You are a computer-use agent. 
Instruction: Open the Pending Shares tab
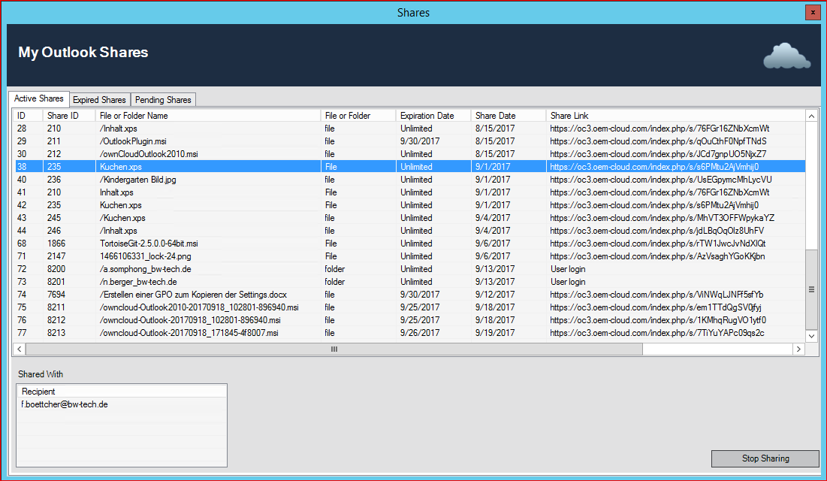(163, 100)
